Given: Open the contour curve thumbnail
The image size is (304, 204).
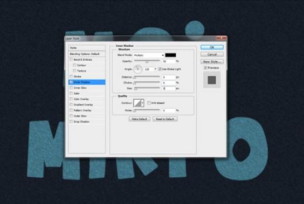Looking at the screenshot, I should pyautogui.click(x=137, y=103).
